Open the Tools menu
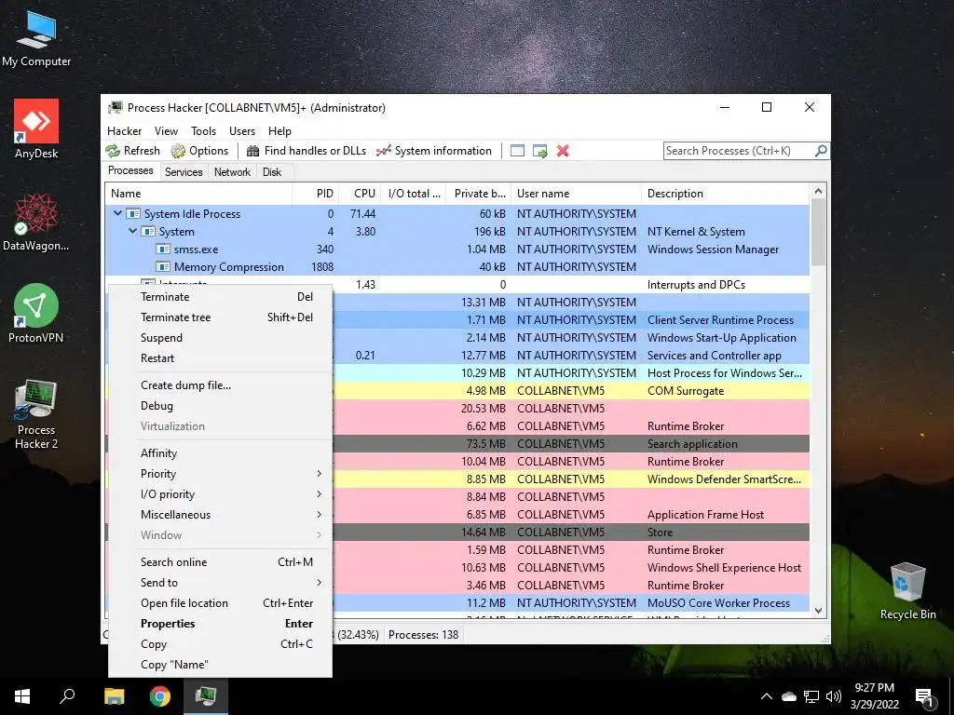Screen dimensions: 954x715 click(203, 130)
